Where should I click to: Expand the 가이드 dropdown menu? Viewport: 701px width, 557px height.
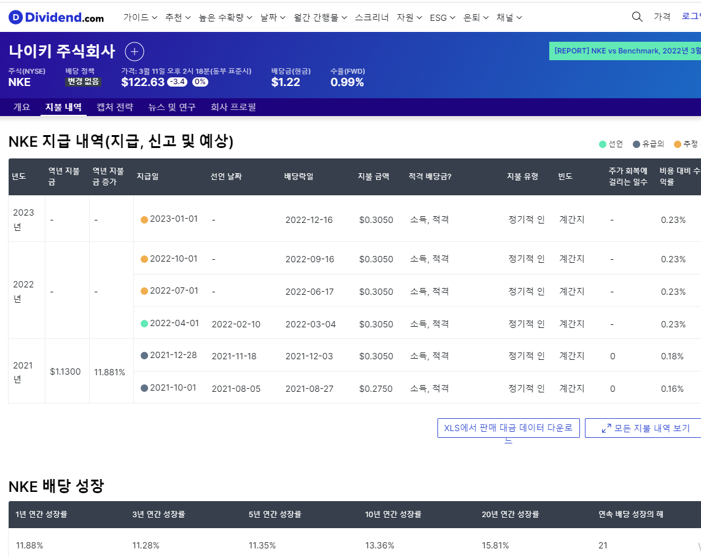(140, 17)
